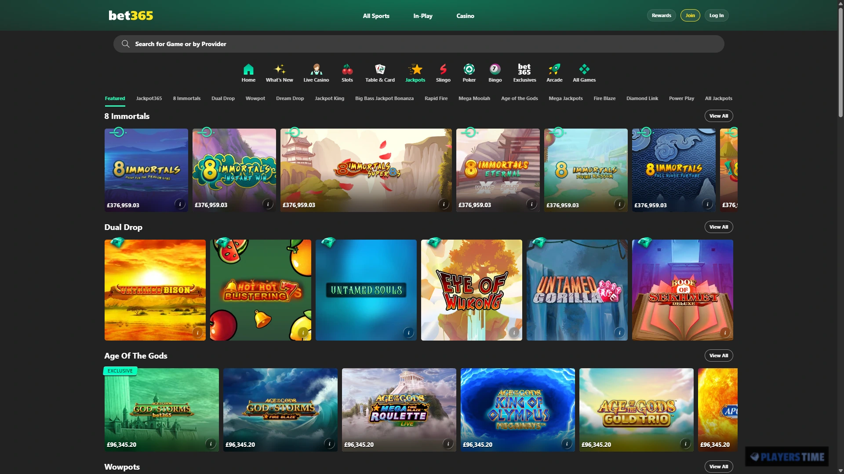844x474 pixels.
Task: Switch to the Power Play tab
Action: [x=681, y=98]
